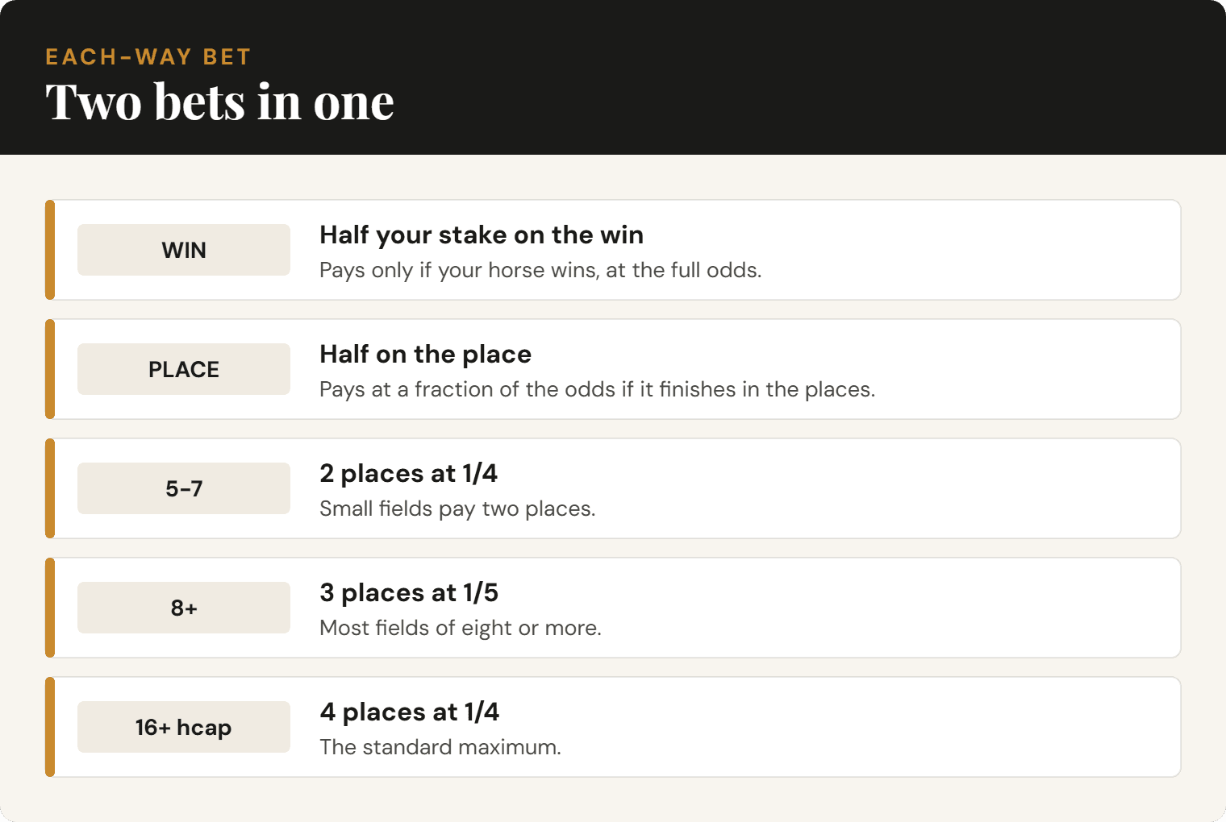Click 'Half on the place' heading
This screenshot has height=822, width=1226.
426,354
